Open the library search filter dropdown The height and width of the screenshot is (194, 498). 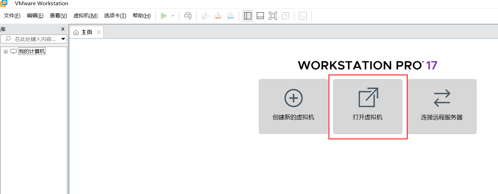[x=63, y=39]
